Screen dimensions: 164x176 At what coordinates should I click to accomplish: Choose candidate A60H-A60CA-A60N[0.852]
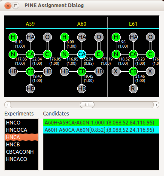[101, 130]
